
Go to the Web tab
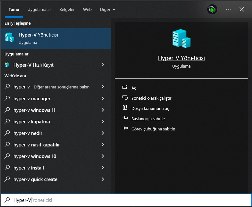[87, 10]
